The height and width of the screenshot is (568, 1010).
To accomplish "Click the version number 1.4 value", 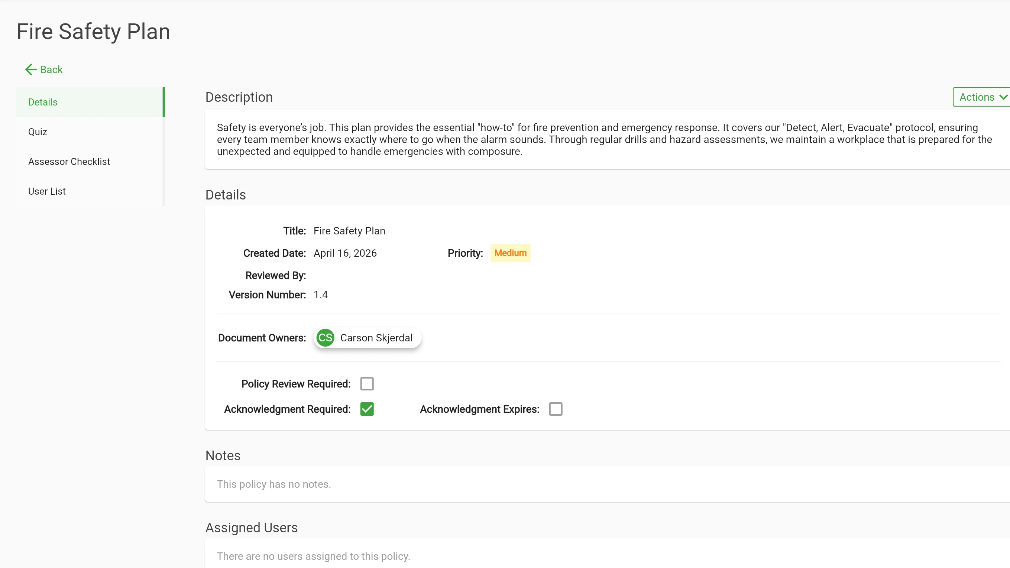I will [x=320, y=294].
